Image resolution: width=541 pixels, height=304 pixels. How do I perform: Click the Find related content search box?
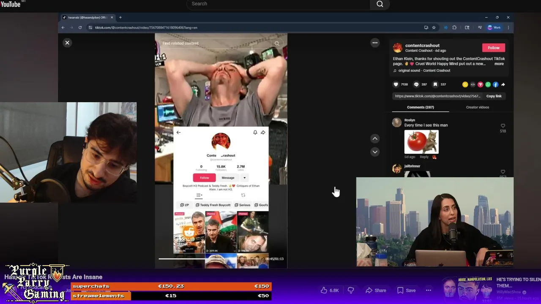click(216, 43)
